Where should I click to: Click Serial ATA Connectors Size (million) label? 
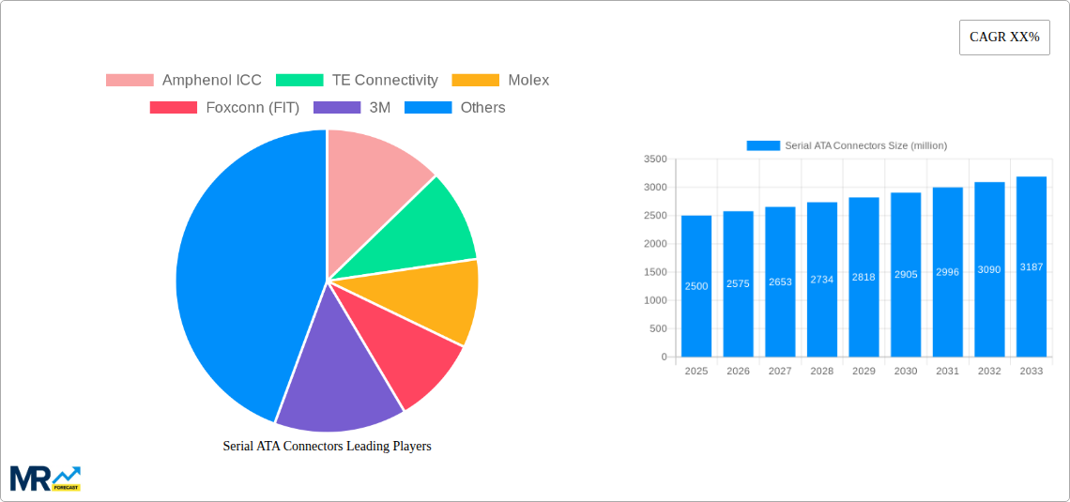pyautogui.click(x=866, y=145)
